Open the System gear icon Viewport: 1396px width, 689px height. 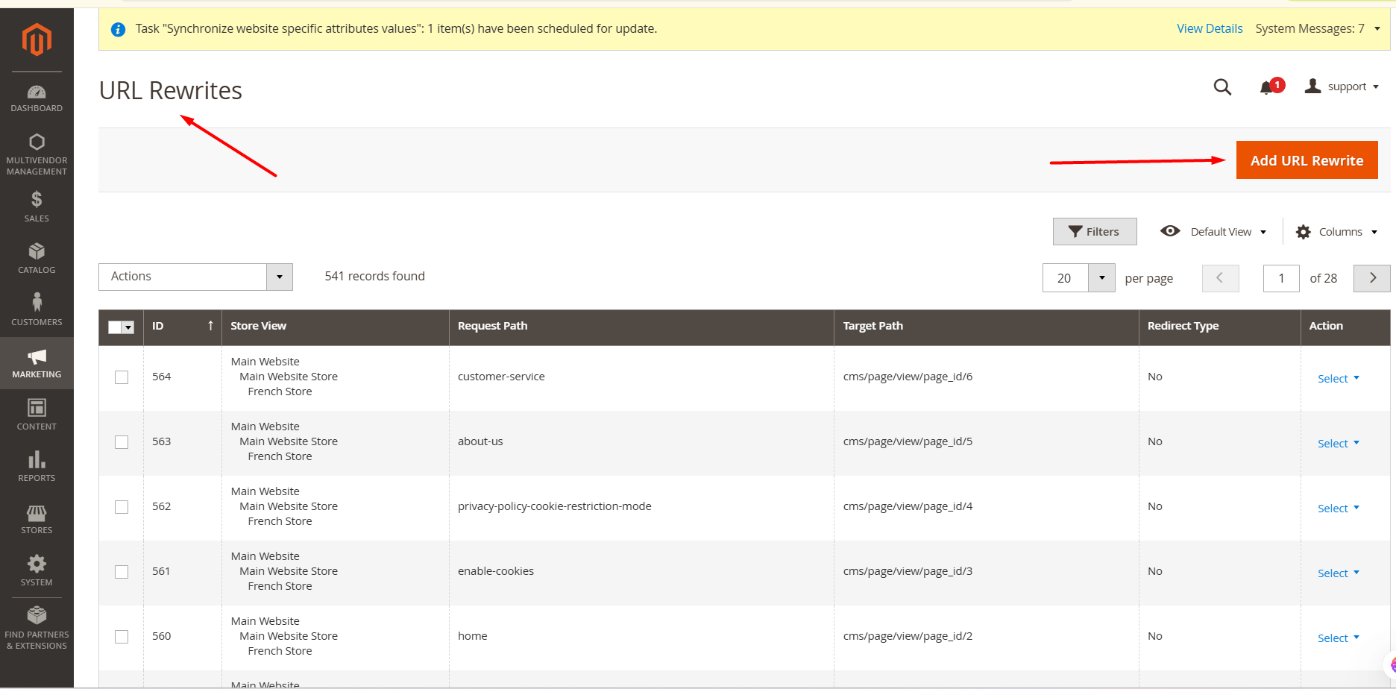pyautogui.click(x=37, y=564)
